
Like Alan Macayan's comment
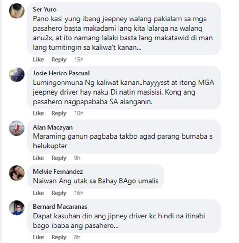(38, 158)
